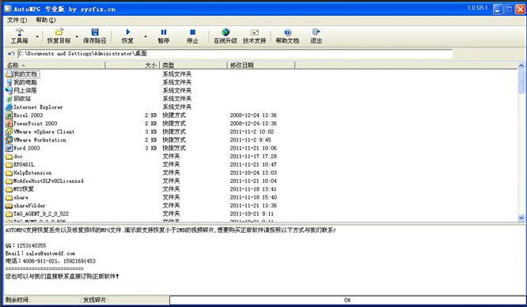
Task: Expand the 工具箱 dropdown arrow
Action: click(x=37, y=36)
